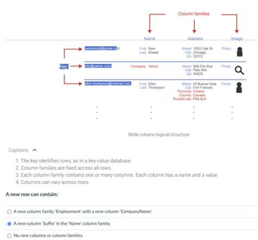
Task: Click the red arrow pointing down to Address
Action: pos(194,26)
